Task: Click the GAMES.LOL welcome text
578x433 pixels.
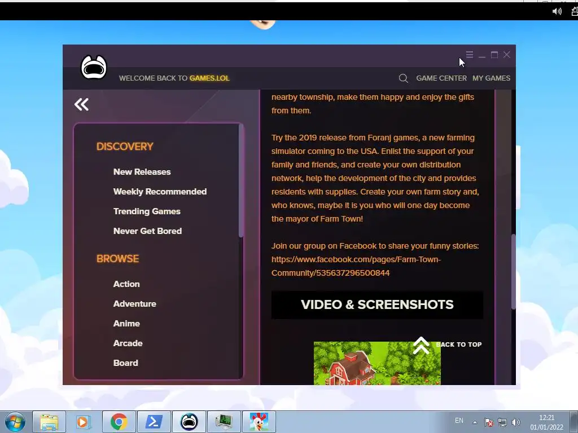Action: 209,78
